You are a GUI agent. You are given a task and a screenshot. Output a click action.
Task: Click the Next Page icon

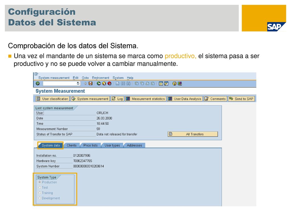point(147,84)
